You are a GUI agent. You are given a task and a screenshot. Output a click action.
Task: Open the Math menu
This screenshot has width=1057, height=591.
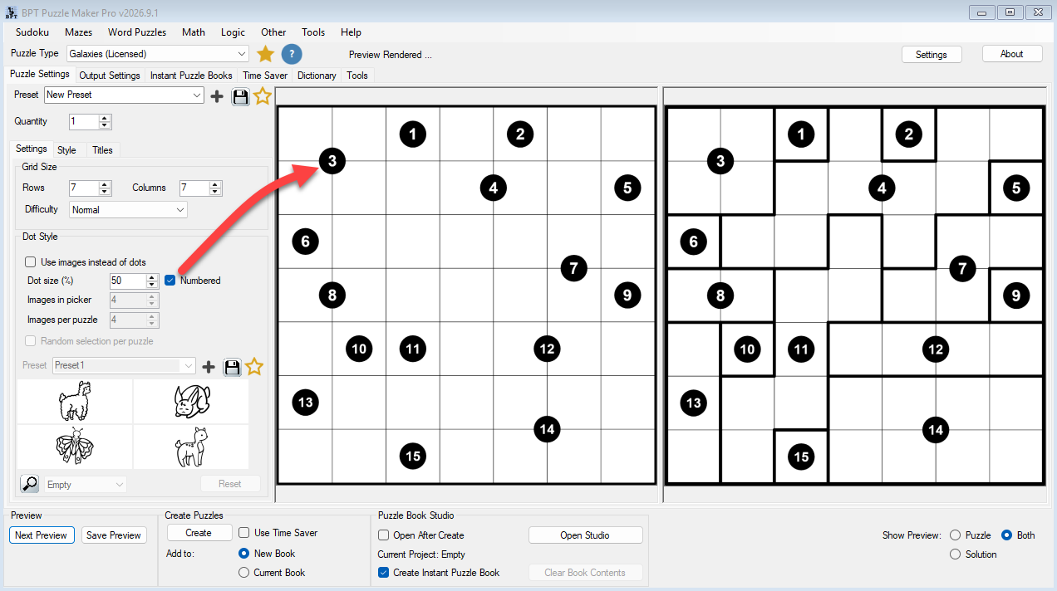pyautogui.click(x=194, y=32)
